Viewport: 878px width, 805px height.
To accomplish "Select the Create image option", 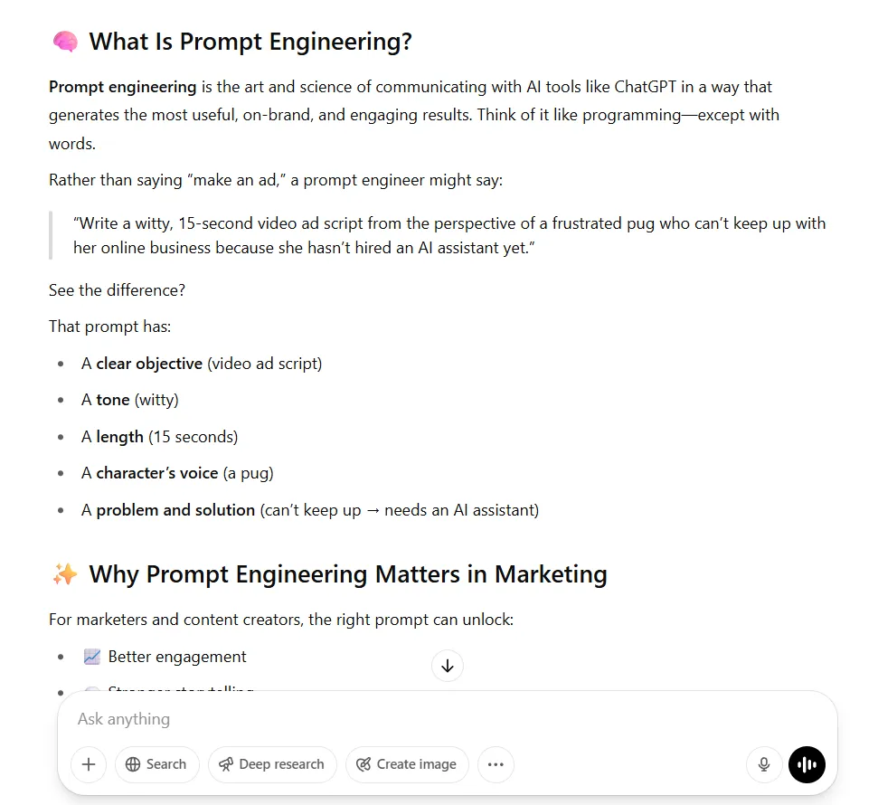I will [x=407, y=764].
